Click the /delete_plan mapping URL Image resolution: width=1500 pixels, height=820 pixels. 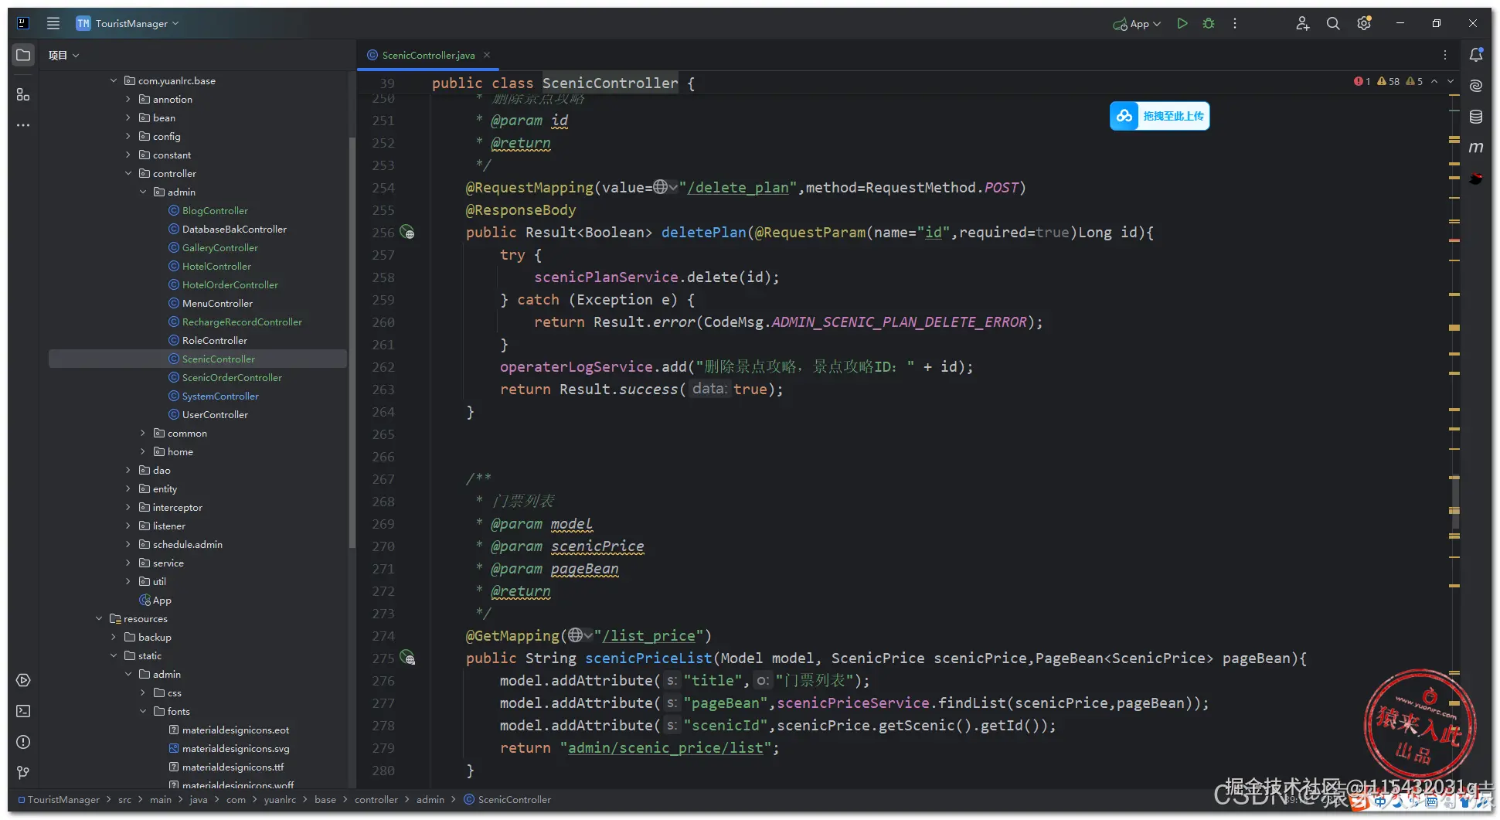pyautogui.click(x=738, y=187)
